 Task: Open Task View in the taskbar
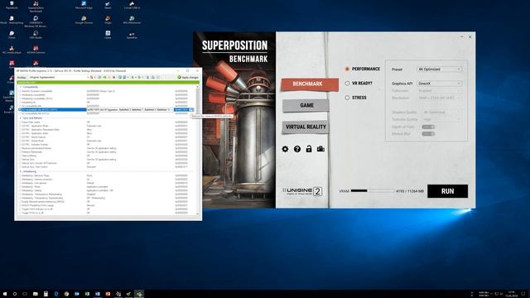(x=25, y=294)
